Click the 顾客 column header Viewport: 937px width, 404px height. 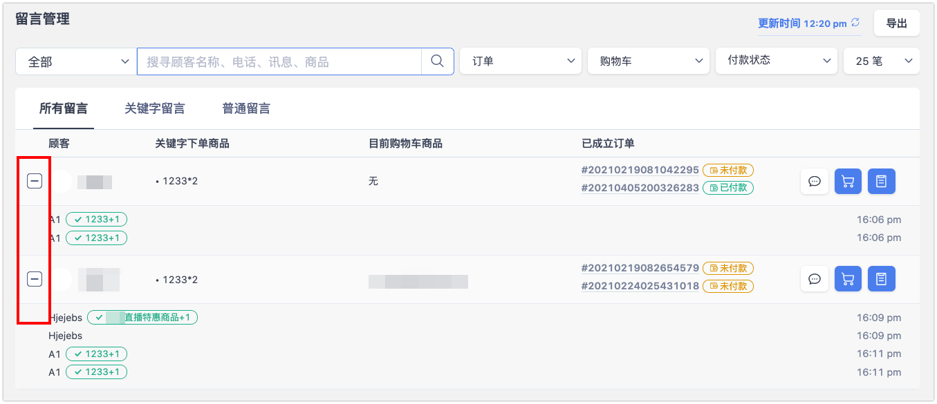pyautogui.click(x=59, y=144)
